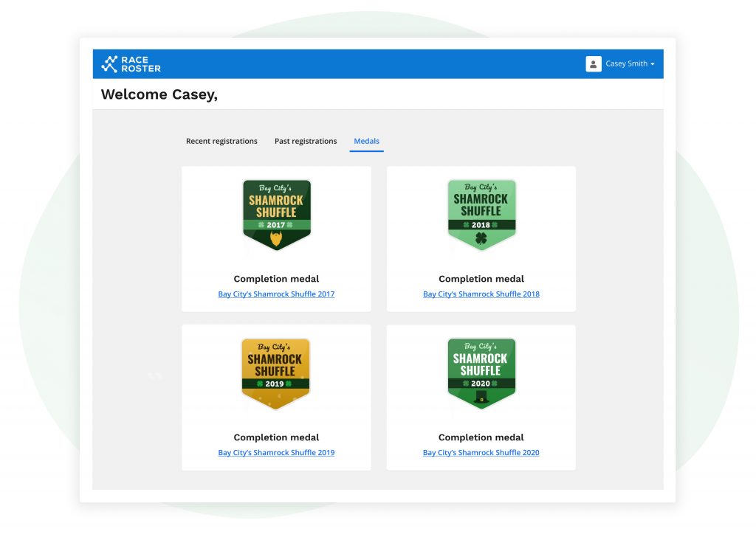The image size is (756, 537).
Task: Click Completion medal title in 2020 card
Action: [481, 437]
